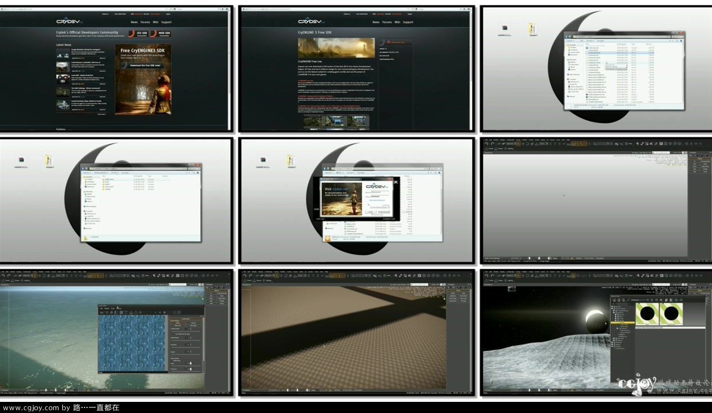Image resolution: width=712 pixels, height=413 pixels.
Task: Open News on the CryENGINE 3 Free SDK page
Action: pyautogui.click(x=376, y=22)
